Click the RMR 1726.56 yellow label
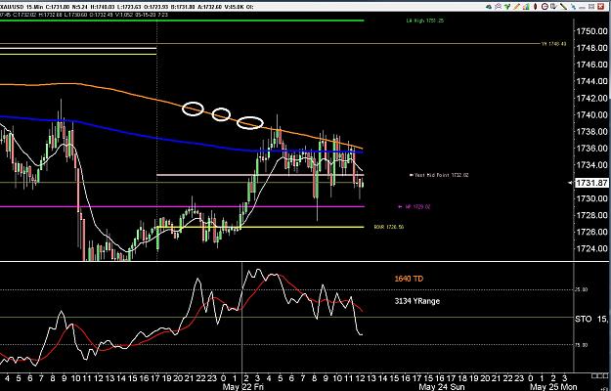Screen dimensions: 611x391 (388, 227)
